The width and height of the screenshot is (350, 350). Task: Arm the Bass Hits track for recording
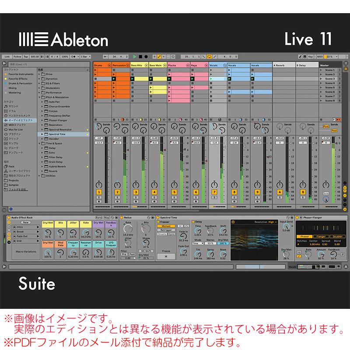[x=136, y=201]
